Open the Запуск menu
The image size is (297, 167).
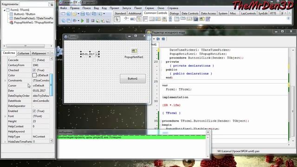click(127, 8)
